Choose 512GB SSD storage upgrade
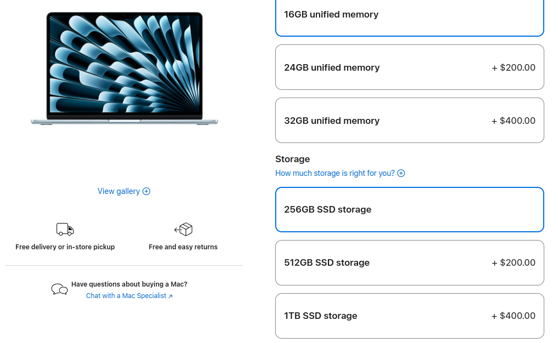Image resolution: width=558 pixels, height=343 pixels. tap(409, 262)
